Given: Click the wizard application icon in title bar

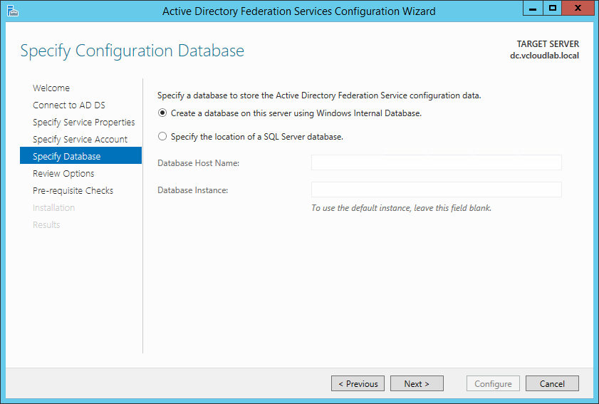Looking at the screenshot, I should [12, 11].
